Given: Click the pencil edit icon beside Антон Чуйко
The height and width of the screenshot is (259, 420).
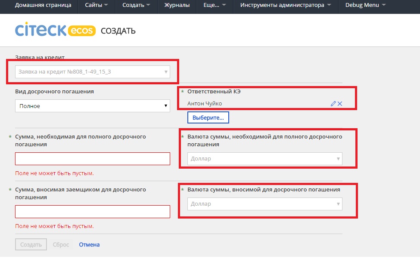Looking at the screenshot, I should (x=333, y=104).
